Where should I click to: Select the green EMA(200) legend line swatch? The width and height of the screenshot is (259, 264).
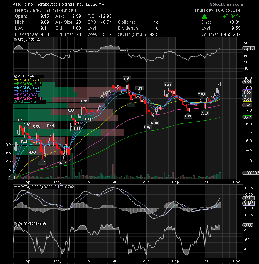pyautogui.click(x=15, y=84)
